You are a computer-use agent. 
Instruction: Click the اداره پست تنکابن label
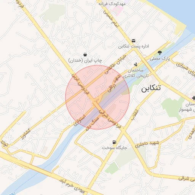tap(134, 46)
